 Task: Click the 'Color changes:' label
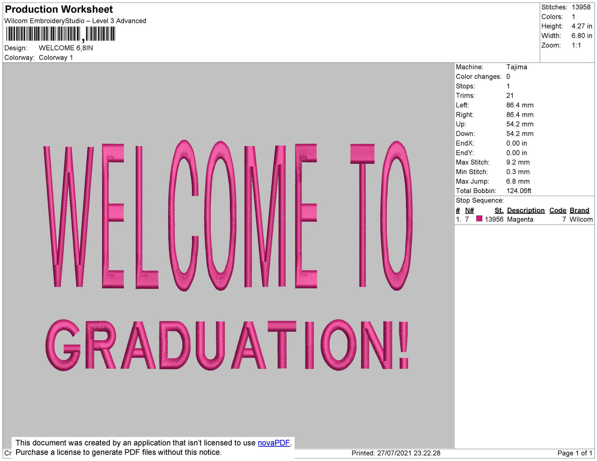point(478,76)
